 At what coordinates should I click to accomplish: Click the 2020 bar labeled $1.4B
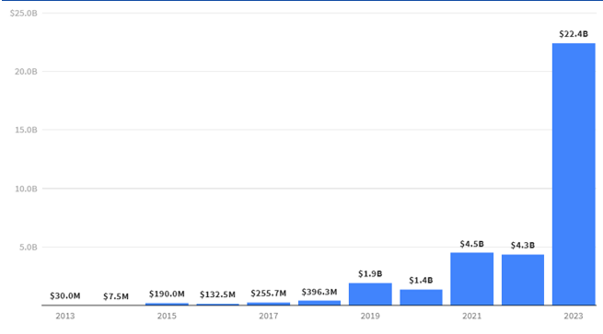tap(421, 297)
